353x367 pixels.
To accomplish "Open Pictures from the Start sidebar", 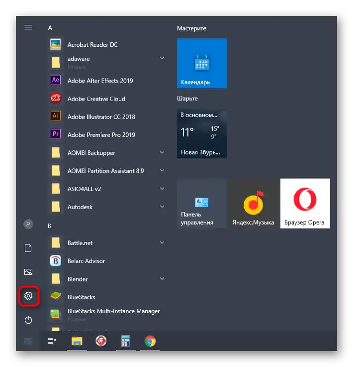I will click(x=28, y=272).
